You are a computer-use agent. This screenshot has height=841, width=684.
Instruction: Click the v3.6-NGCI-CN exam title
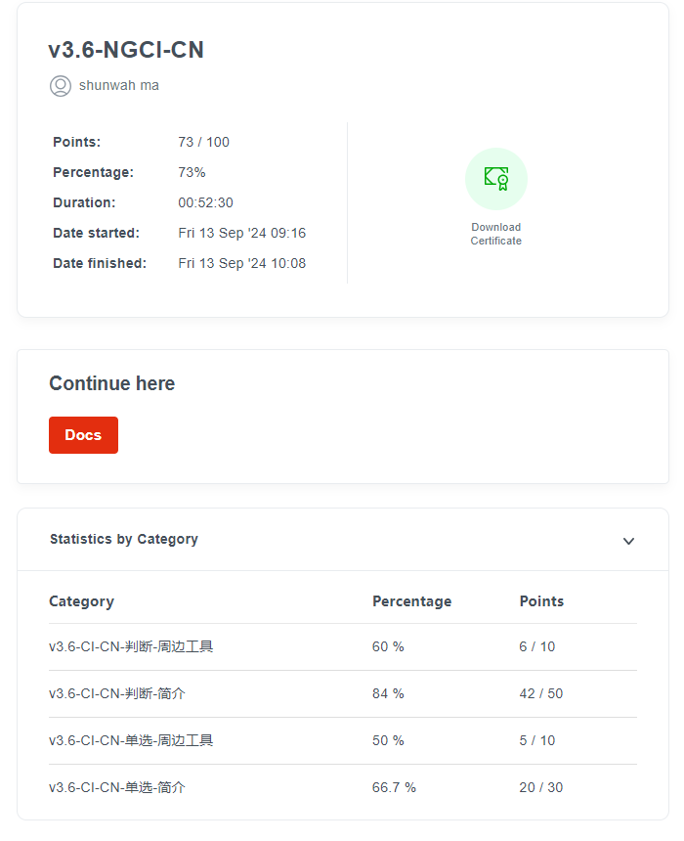[x=126, y=50]
